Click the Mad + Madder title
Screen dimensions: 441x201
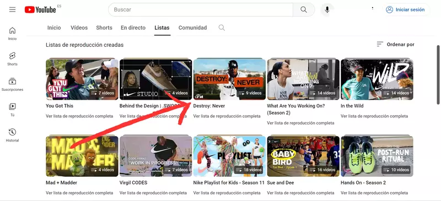(x=61, y=183)
